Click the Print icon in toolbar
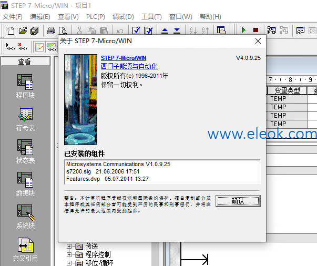The width and height of the screenshot is (317, 266). pyautogui.click(x=51, y=30)
